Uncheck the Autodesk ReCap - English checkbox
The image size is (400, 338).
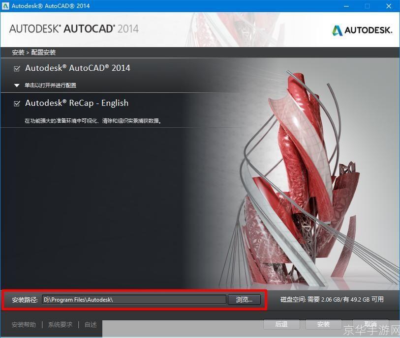[x=17, y=103]
